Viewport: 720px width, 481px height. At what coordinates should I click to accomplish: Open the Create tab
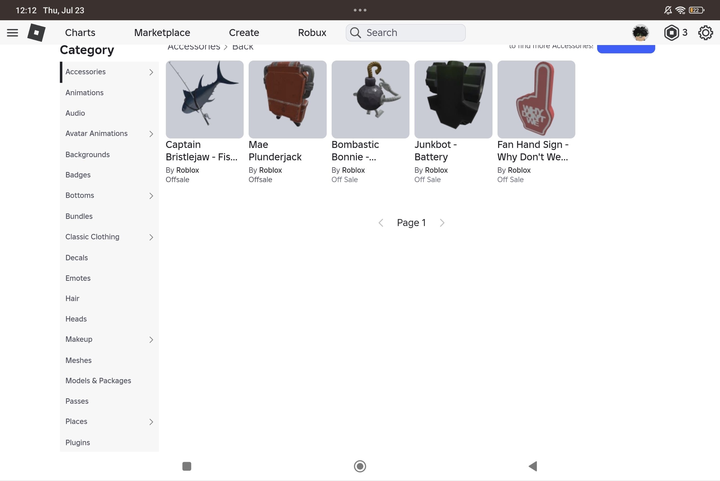pyautogui.click(x=244, y=33)
